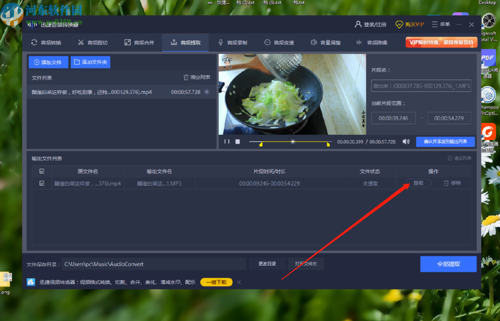The height and width of the screenshot is (321, 500).
Task: Toggle the select-all checkbox in output list header
Action: coord(42,171)
